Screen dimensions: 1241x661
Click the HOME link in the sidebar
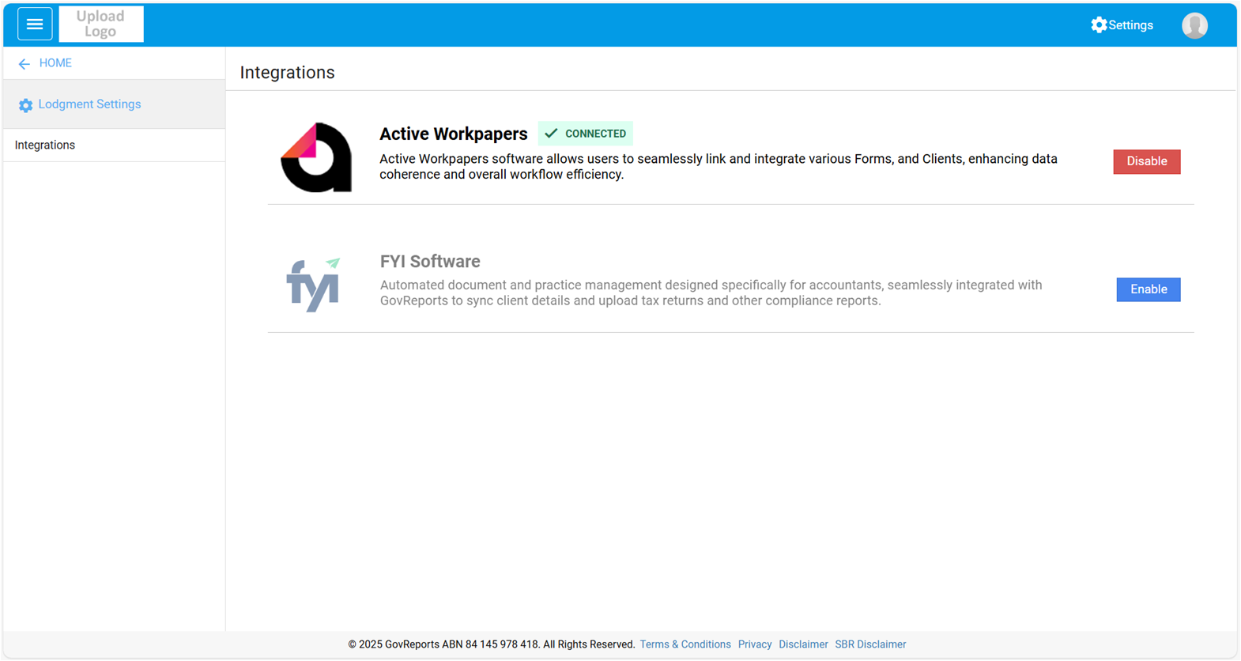point(55,63)
